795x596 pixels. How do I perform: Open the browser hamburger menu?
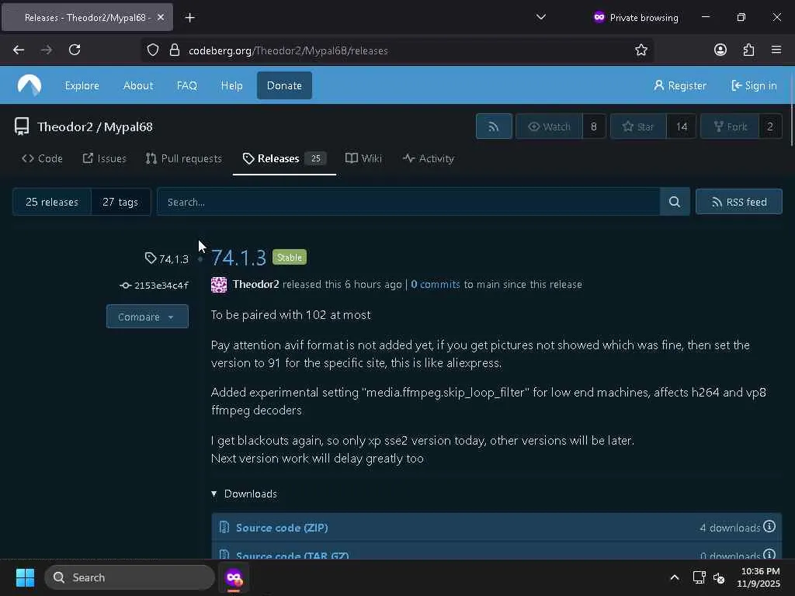point(776,50)
